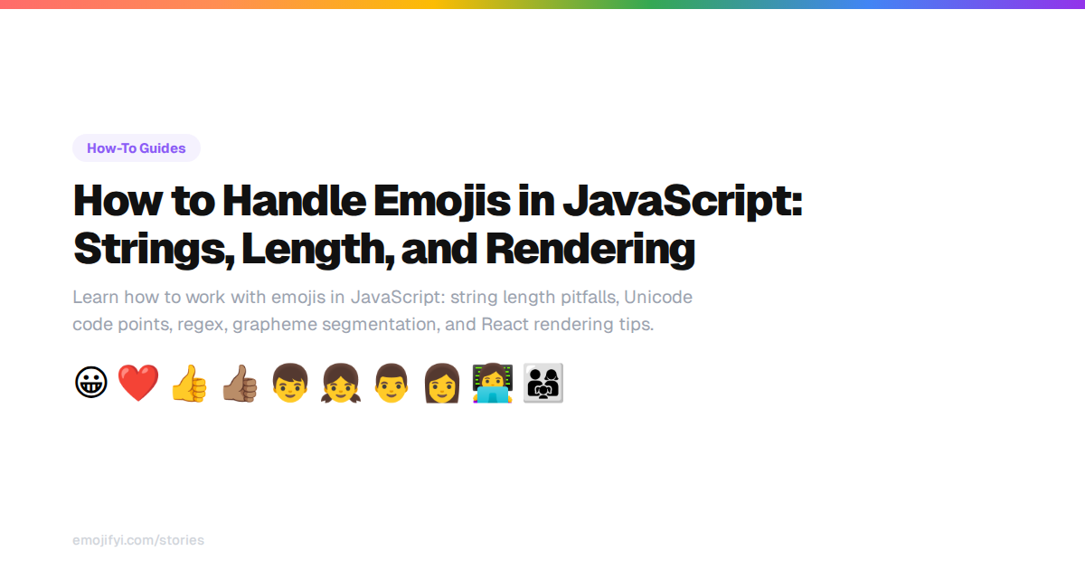1085x570 pixels.
Task: Click the woman face emoji
Action: pyautogui.click(x=442, y=384)
